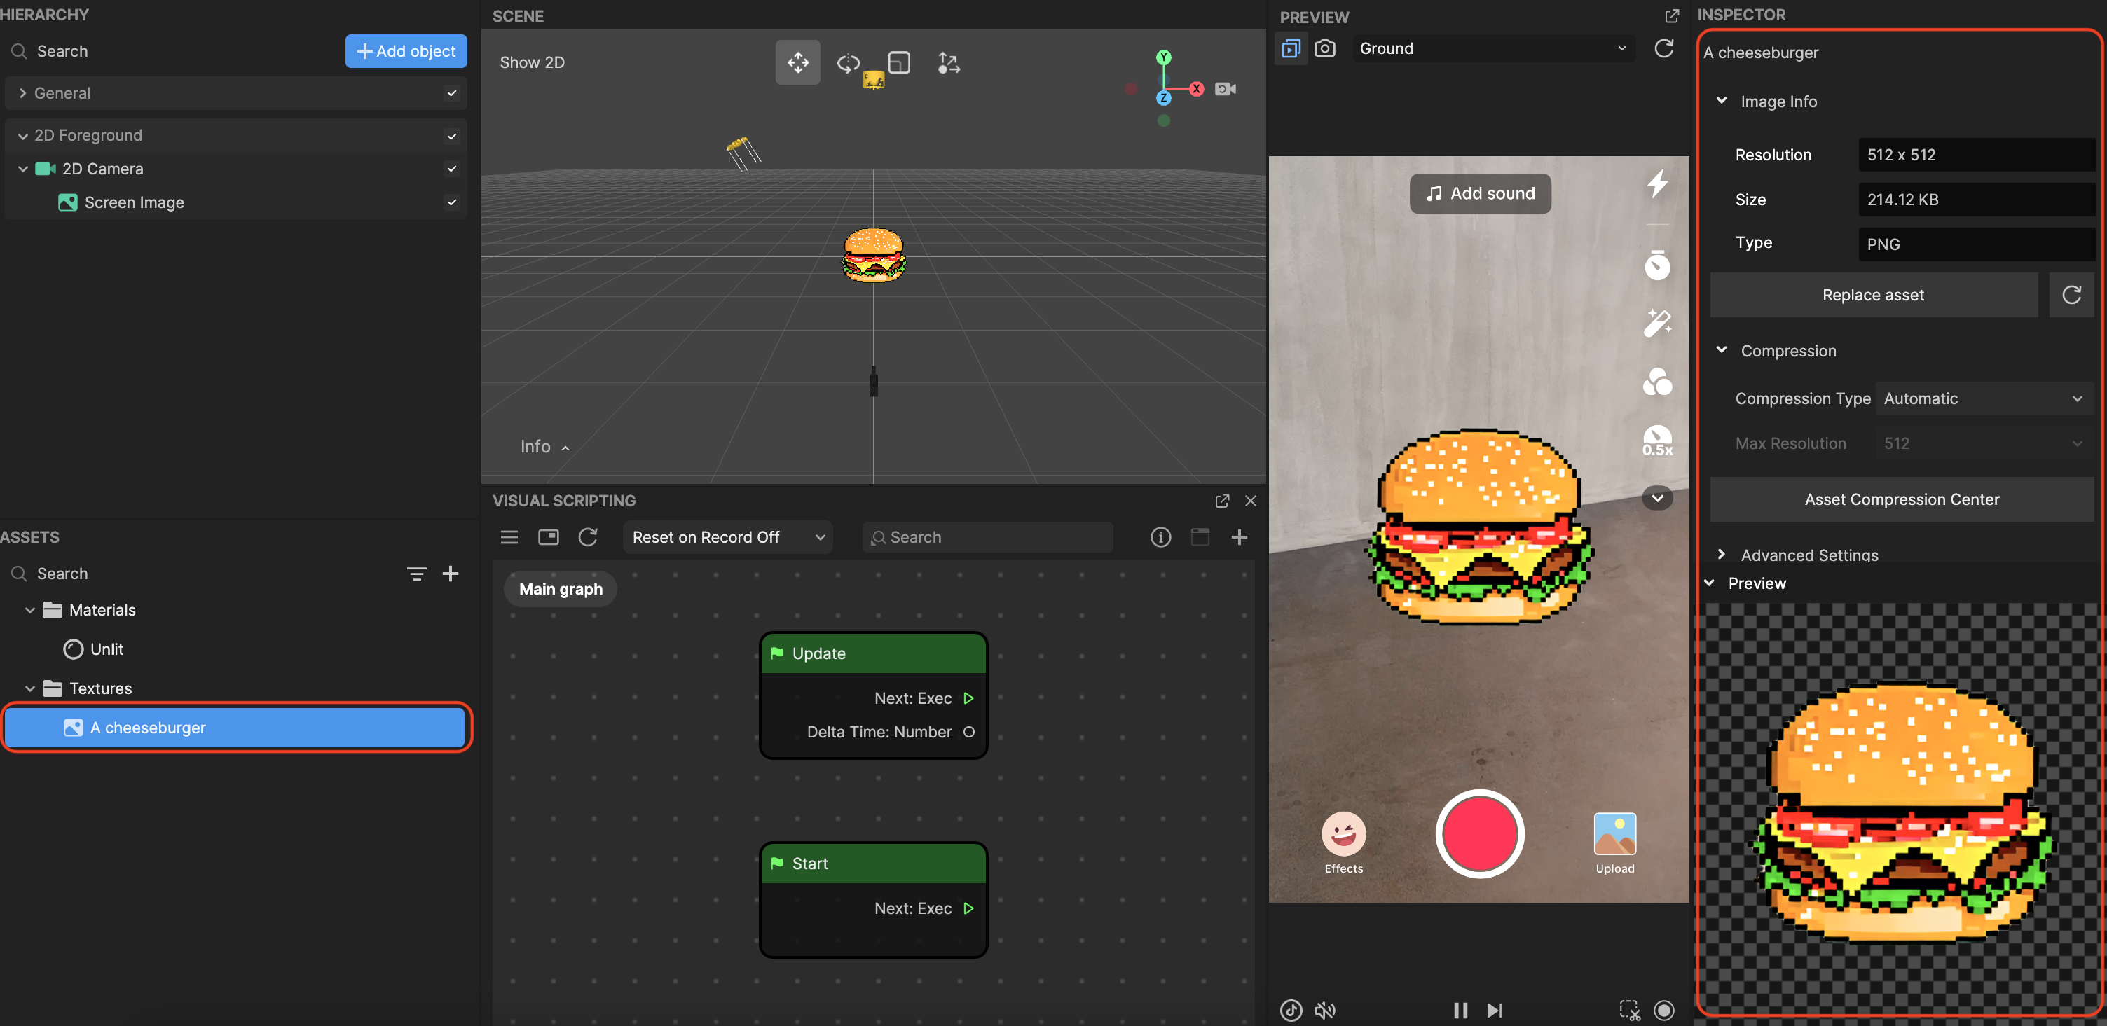
Task: Open the Compression Type dropdown
Action: 1984,398
